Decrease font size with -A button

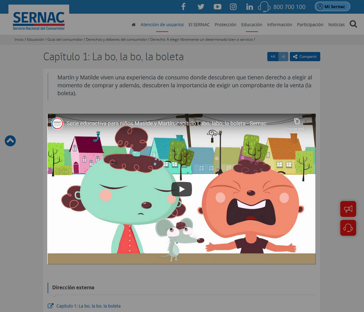pyautogui.click(x=283, y=57)
